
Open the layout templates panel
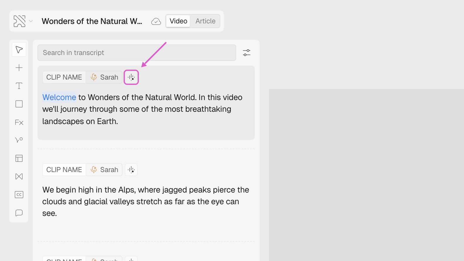pos(19,158)
